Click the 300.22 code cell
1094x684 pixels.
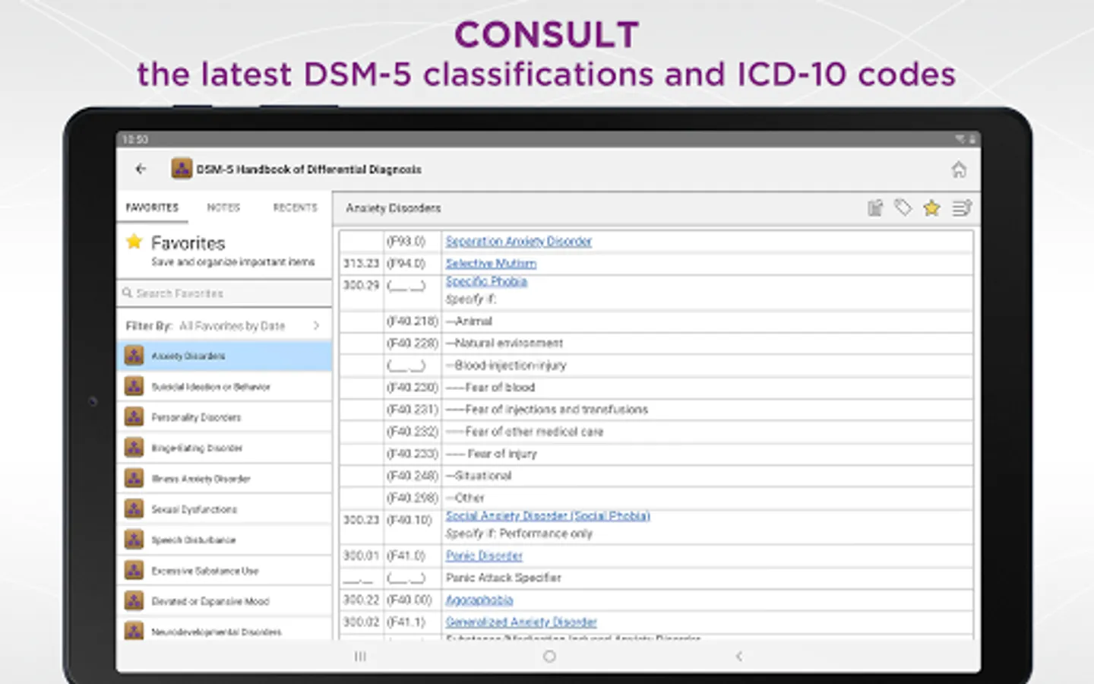click(x=361, y=600)
